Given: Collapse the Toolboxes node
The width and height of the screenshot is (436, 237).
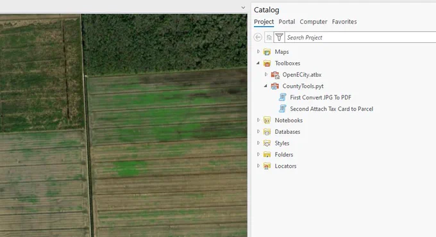Looking at the screenshot, I should pyautogui.click(x=258, y=63).
